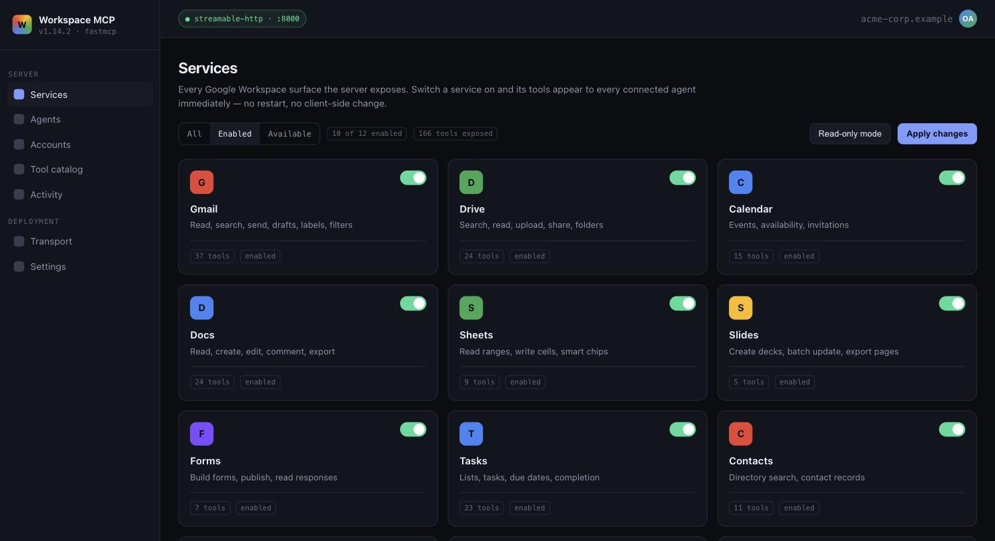Click the Sheets 9 tools badge
This screenshot has width=995, height=541.
479,382
